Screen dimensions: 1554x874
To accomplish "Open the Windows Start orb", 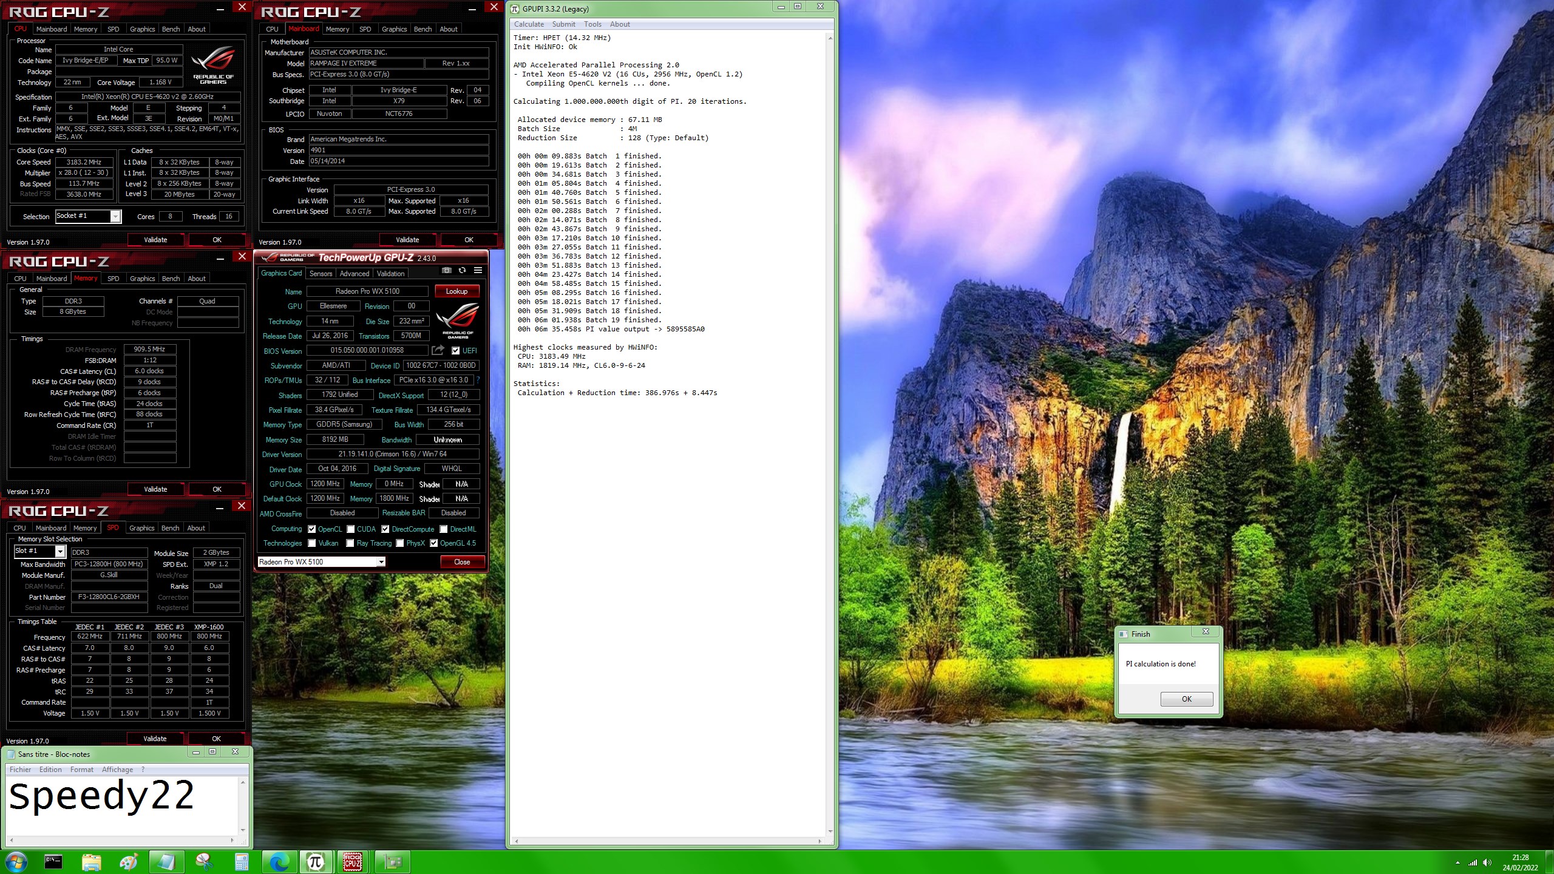I will pyautogui.click(x=16, y=862).
